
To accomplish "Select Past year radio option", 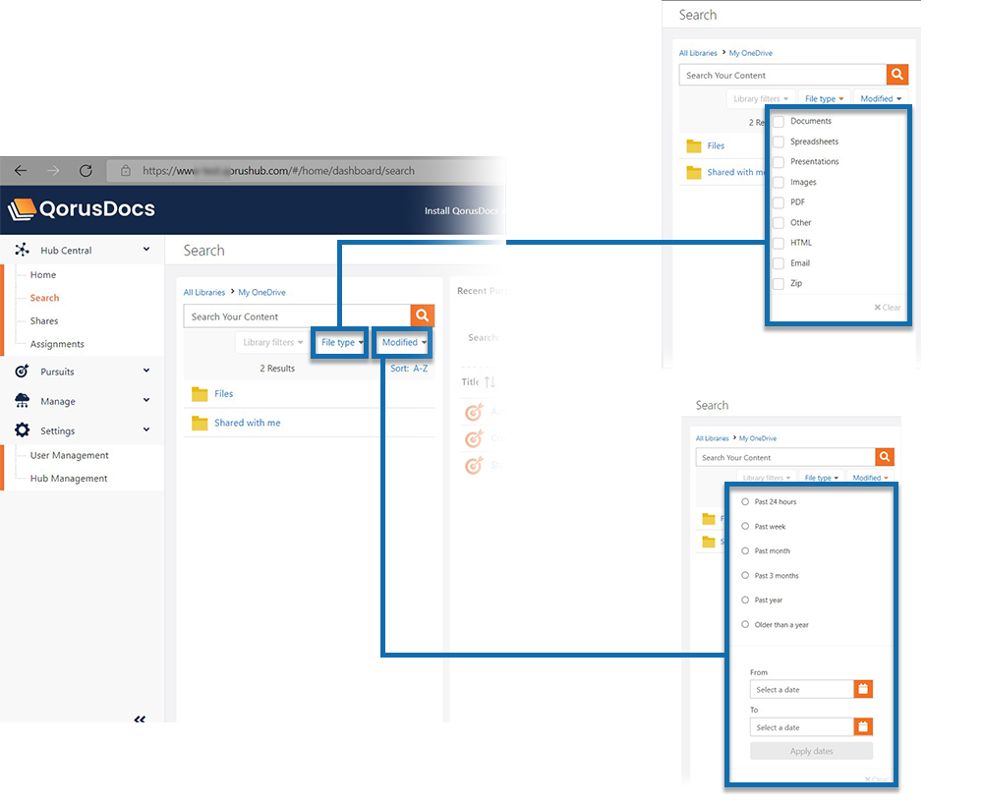I will click(745, 600).
